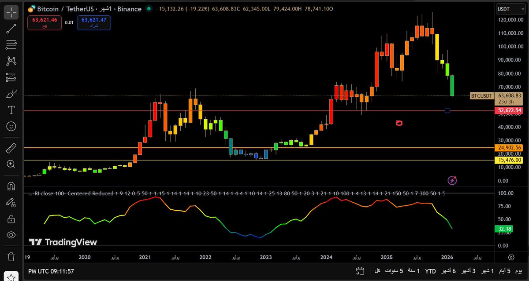Open forecasting and measurement tools
529x281 pixels.
(x=11, y=77)
